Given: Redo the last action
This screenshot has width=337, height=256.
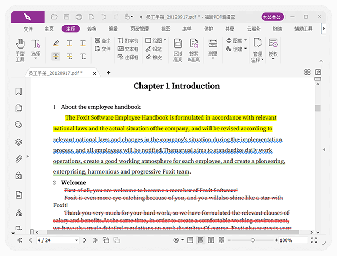Looking at the screenshot, I should (116, 17).
